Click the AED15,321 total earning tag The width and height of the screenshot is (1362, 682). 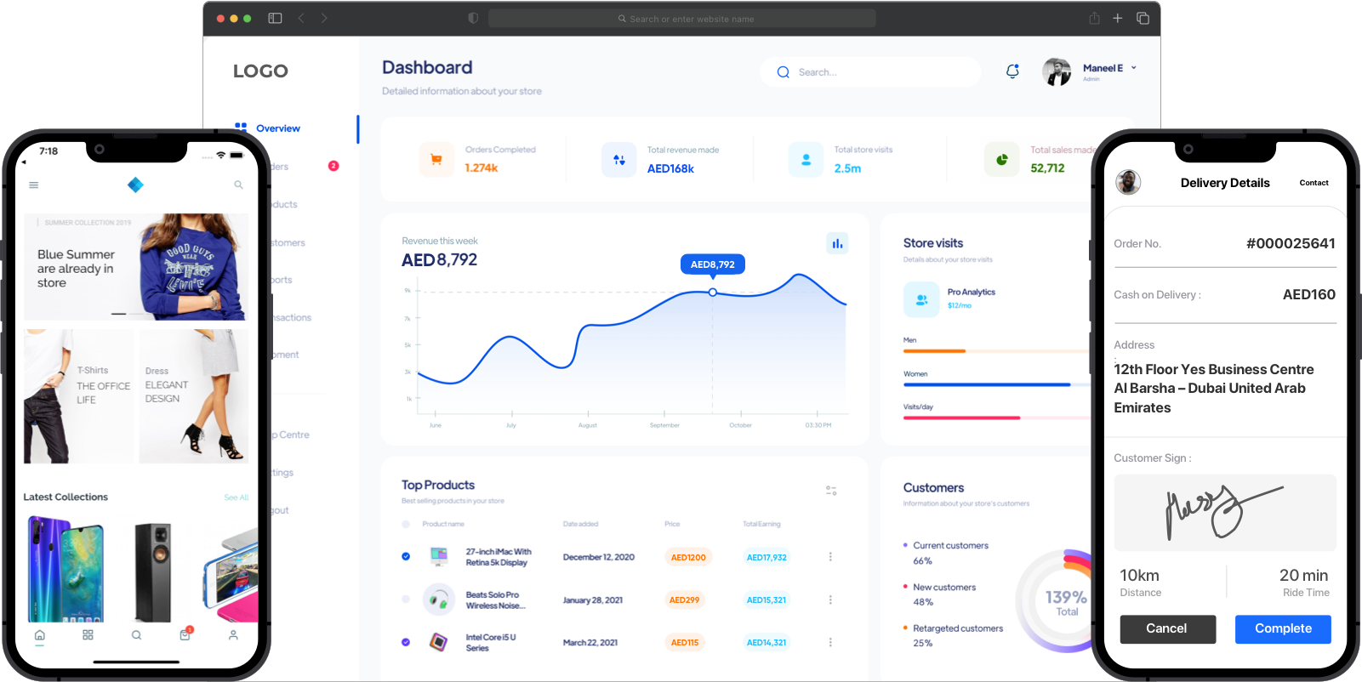point(766,600)
